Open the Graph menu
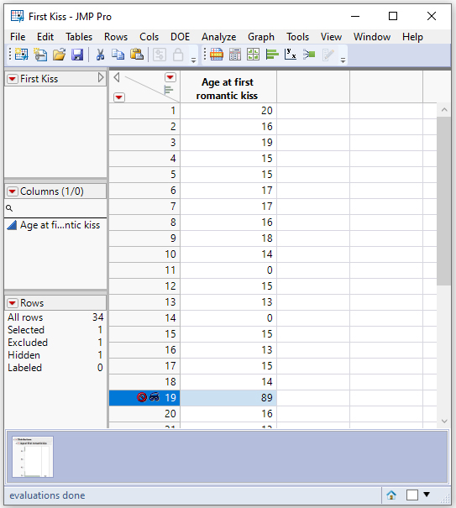Screen dimensions: 456x508 coord(261,37)
